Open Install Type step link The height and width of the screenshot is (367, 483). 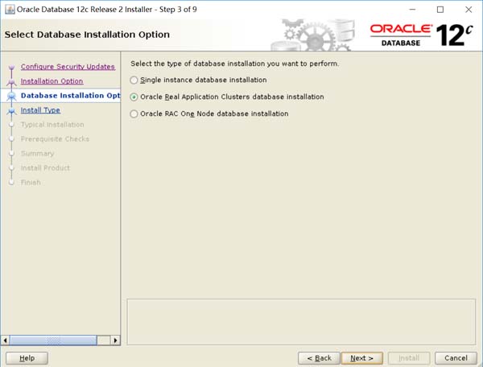coord(40,110)
